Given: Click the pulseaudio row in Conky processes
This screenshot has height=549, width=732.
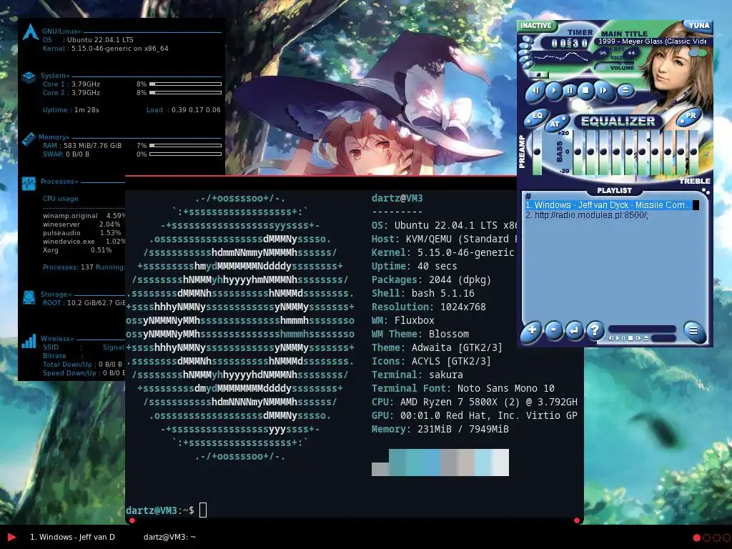Looking at the screenshot, I should [x=81, y=233].
